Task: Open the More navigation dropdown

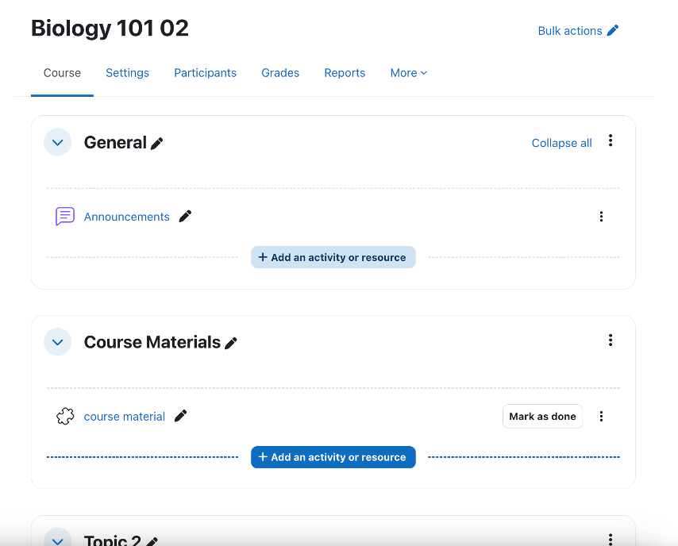Action: tap(408, 72)
